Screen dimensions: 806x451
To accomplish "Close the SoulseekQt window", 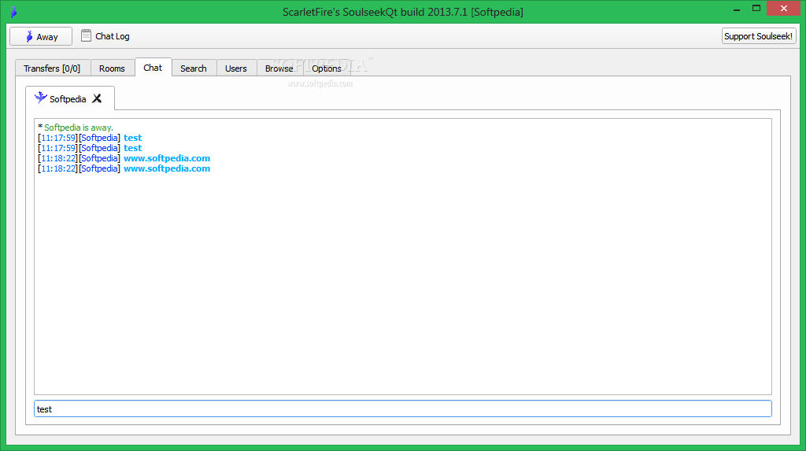I will click(783, 8).
